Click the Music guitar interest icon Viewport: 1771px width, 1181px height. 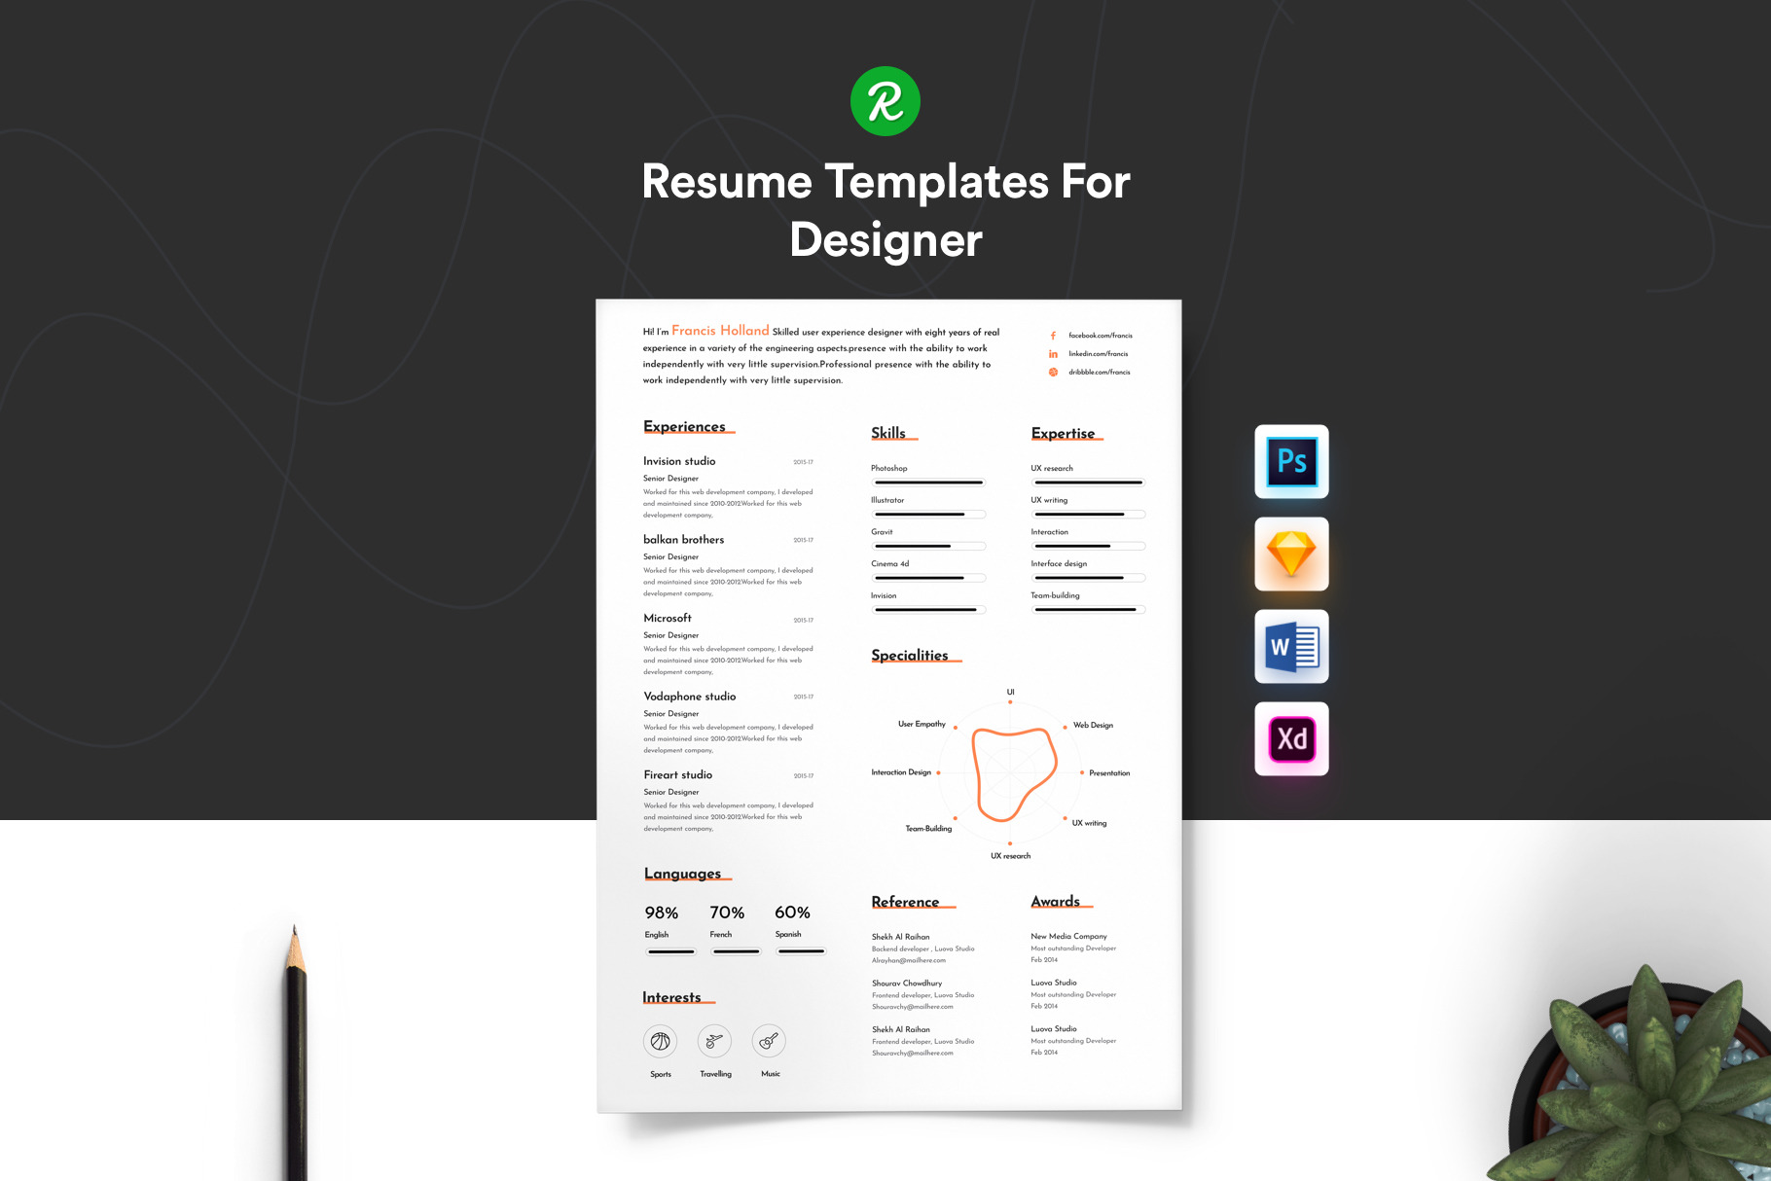point(769,1042)
